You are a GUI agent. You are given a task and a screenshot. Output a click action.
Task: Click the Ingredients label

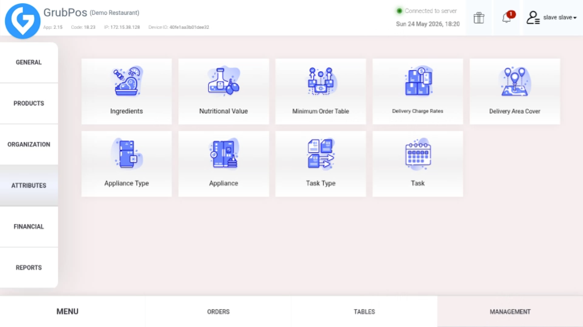click(x=127, y=111)
